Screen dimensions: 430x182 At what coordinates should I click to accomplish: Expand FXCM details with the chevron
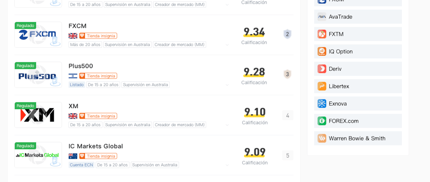tap(227, 45)
